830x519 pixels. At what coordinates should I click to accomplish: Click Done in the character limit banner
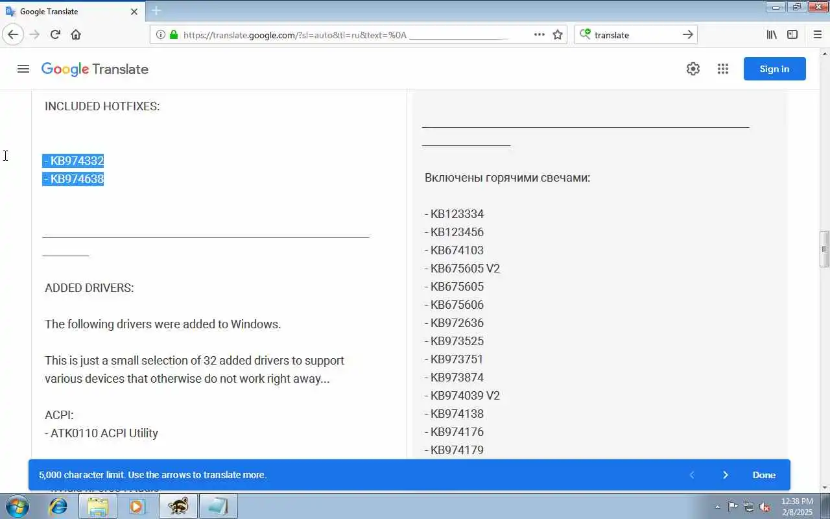click(764, 475)
